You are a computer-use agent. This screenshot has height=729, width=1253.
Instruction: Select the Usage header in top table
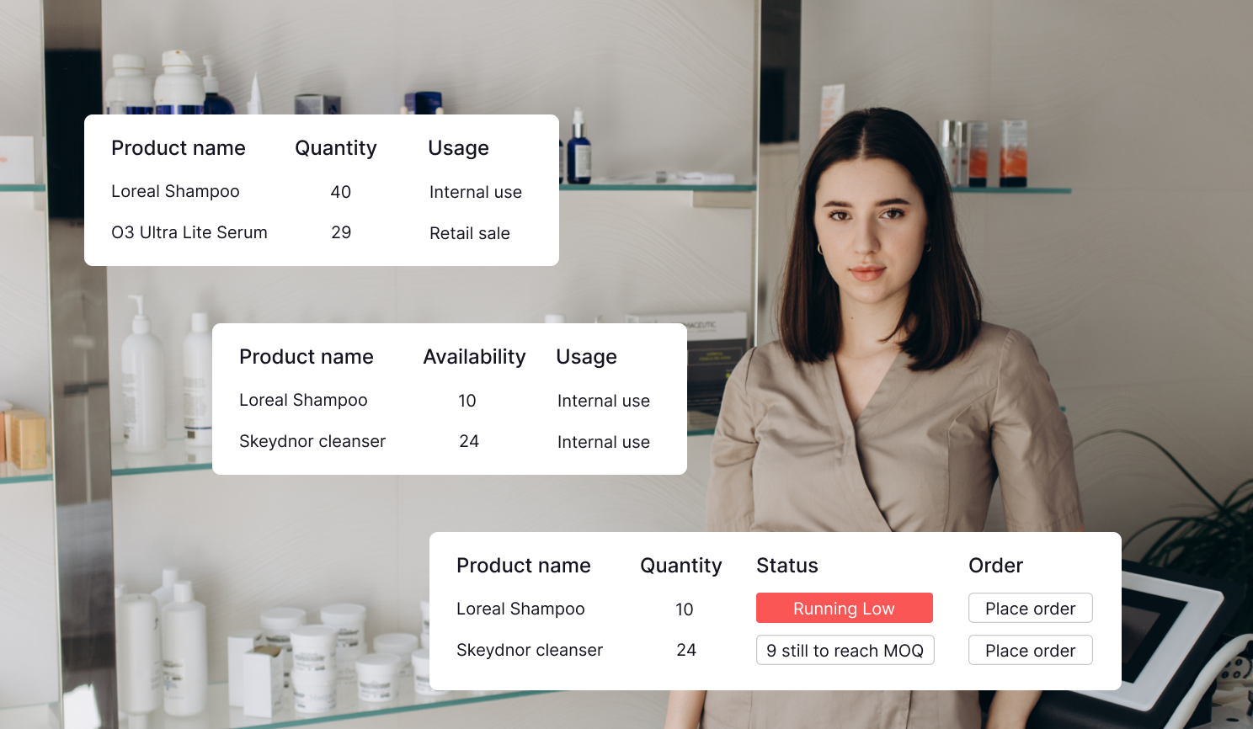(458, 147)
